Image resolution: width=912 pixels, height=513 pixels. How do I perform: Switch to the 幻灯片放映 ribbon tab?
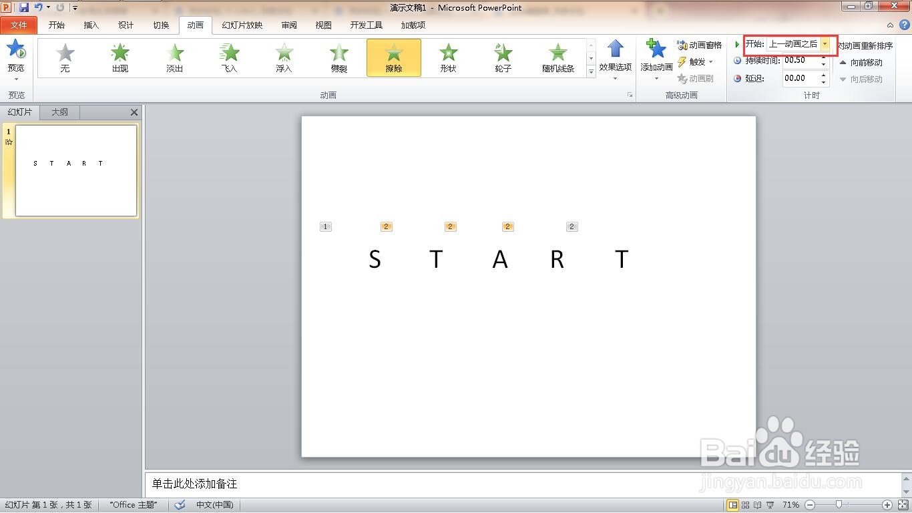(x=242, y=25)
